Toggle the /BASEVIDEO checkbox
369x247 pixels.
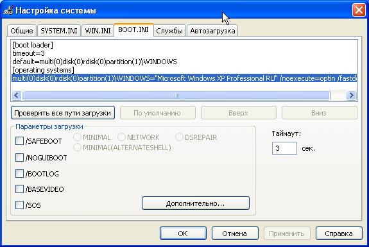click(19, 189)
